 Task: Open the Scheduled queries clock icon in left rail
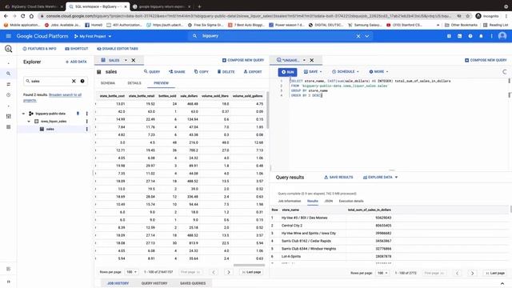click(9, 95)
